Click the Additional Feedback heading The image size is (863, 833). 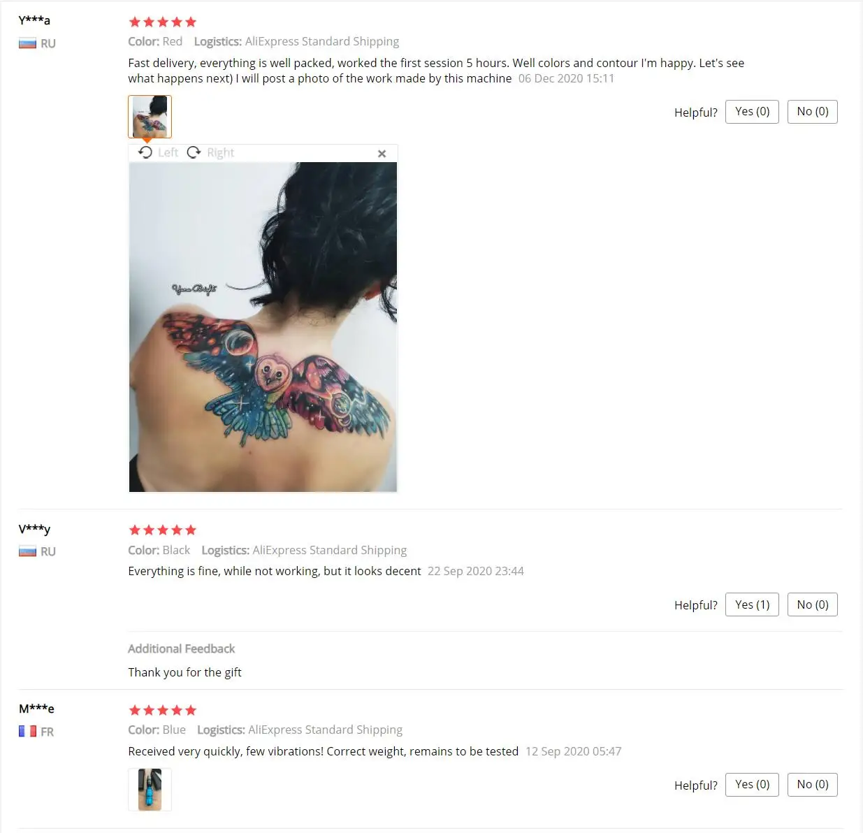181,649
